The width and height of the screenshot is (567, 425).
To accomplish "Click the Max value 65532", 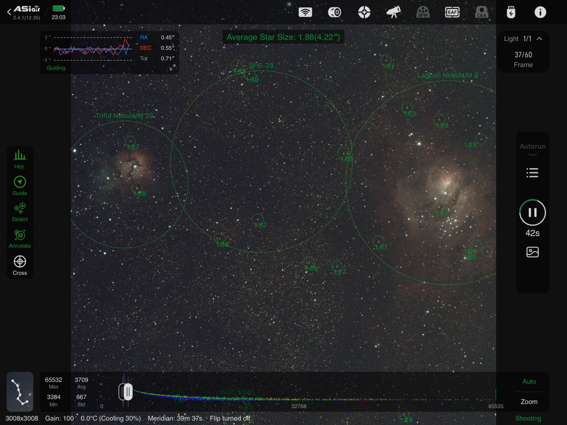I will 53,380.
